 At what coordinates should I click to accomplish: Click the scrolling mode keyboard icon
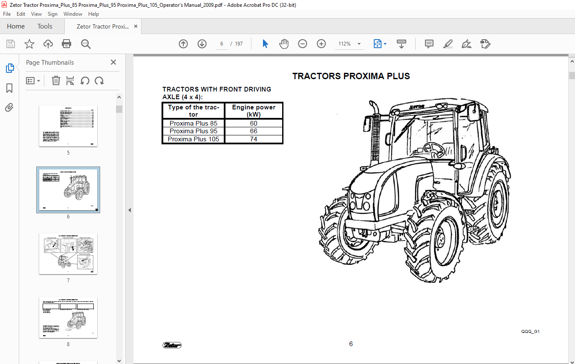pyautogui.click(x=401, y=44)
